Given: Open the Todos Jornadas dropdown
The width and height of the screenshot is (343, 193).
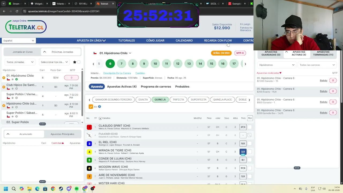Looking at the screenshot, I should tap(20, 62).
